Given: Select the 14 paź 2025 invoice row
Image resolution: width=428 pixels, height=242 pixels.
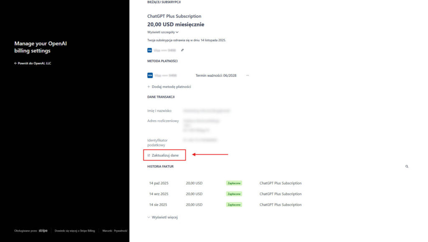Looking at the screenshot, I should pos(159,183).
